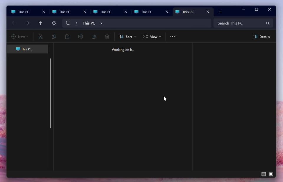Viewport: 283px width, 182px height.
Task: Expand chevron before This PC in address bar
Action: coord(77,23)
